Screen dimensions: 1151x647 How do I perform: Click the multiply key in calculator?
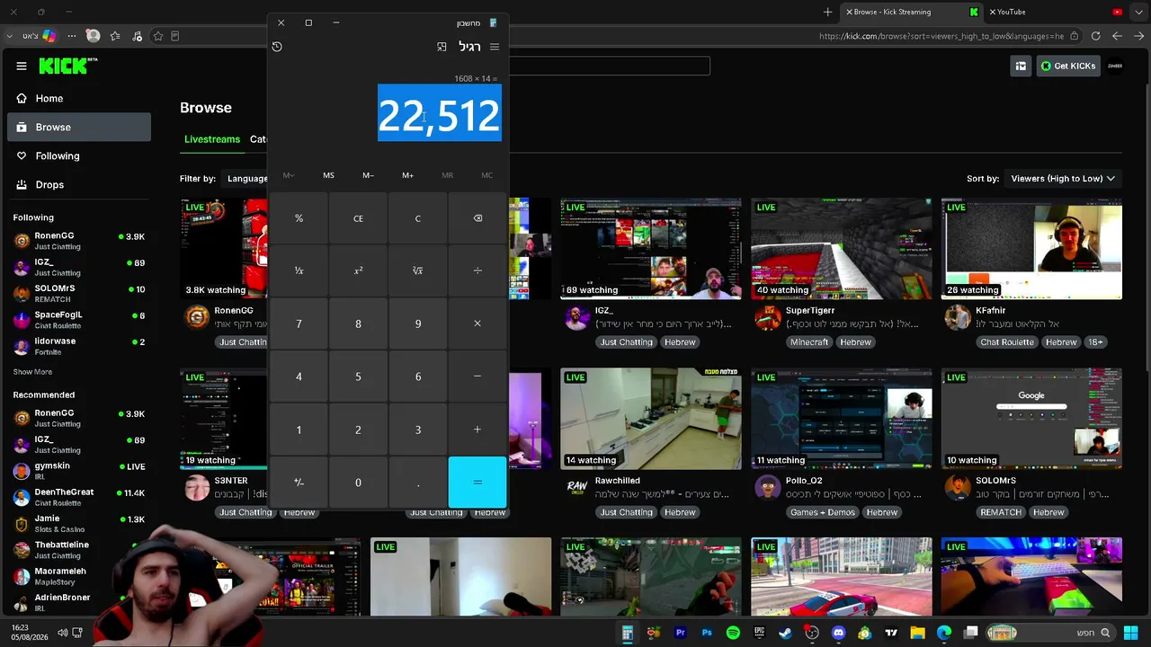[477, 323]
